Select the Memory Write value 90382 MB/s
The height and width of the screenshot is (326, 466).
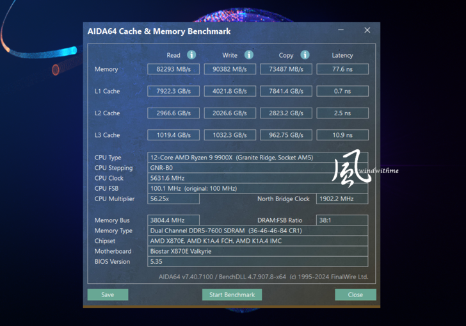coord(230,69)
